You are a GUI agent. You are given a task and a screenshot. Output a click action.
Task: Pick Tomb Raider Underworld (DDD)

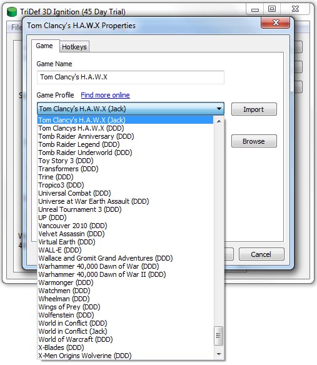pyautogui.click(x=126, y=152)
